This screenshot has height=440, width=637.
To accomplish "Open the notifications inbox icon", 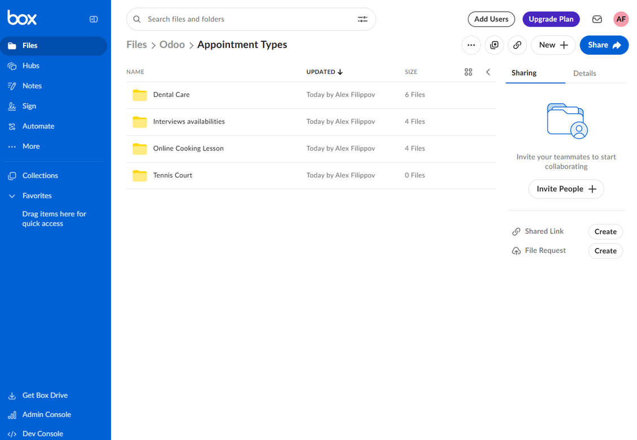I will (597, 19).
